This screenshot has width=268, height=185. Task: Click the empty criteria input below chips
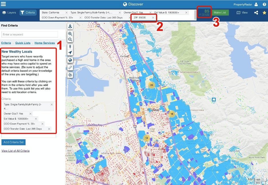(x=29, y=136)
